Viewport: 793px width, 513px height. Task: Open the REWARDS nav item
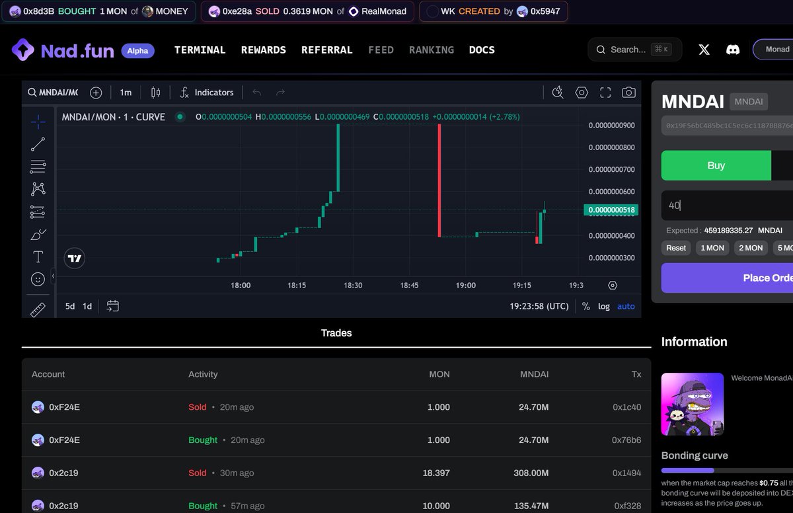click(264, 50)
